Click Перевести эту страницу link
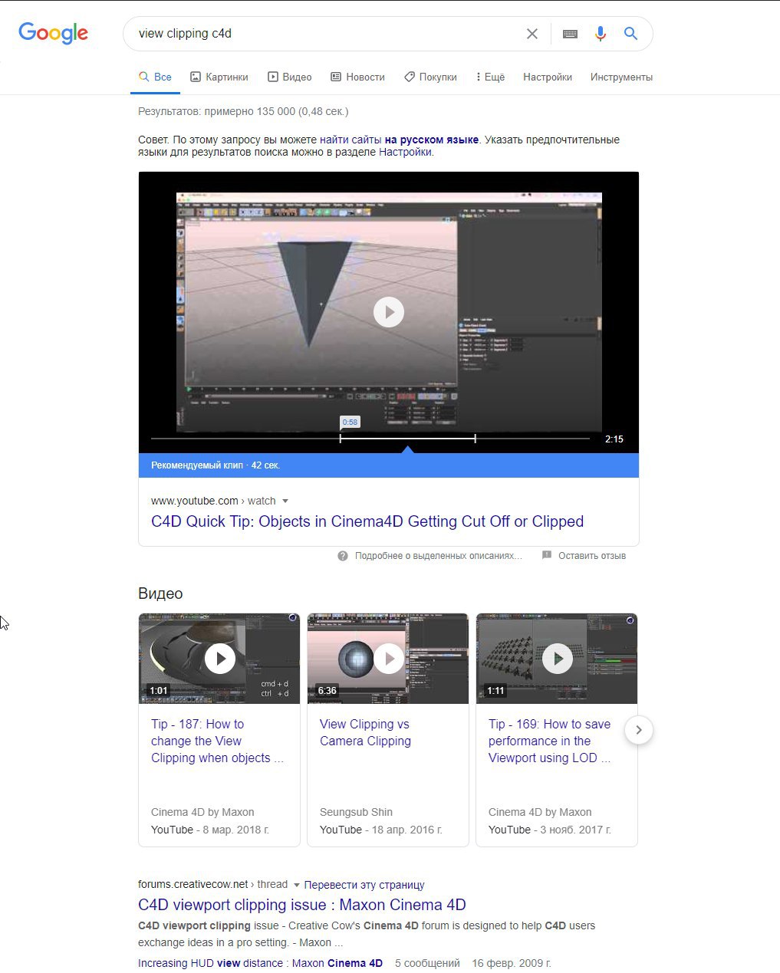Image resolution: width=780 pixels, height=973 pixels. (x=364, y=885)
